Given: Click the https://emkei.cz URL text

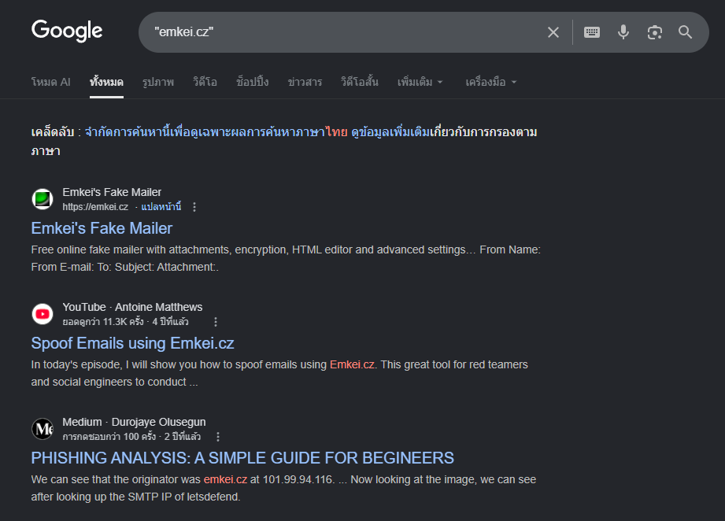Looking at the screenshot, I should pos(95,207).
